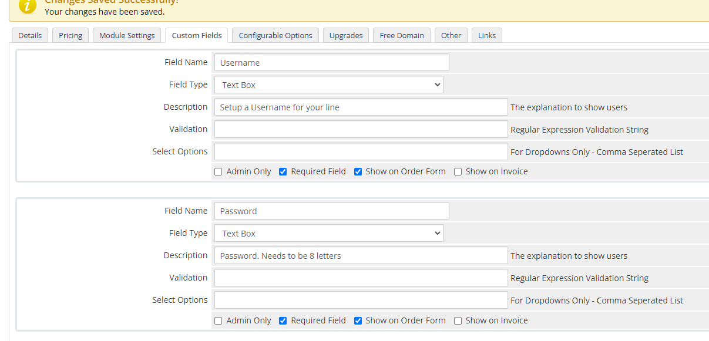Toggle Show on Order Form for Username
Image resolution: width=709 pixels, height=341 pixels.
[x=358, y=172]
